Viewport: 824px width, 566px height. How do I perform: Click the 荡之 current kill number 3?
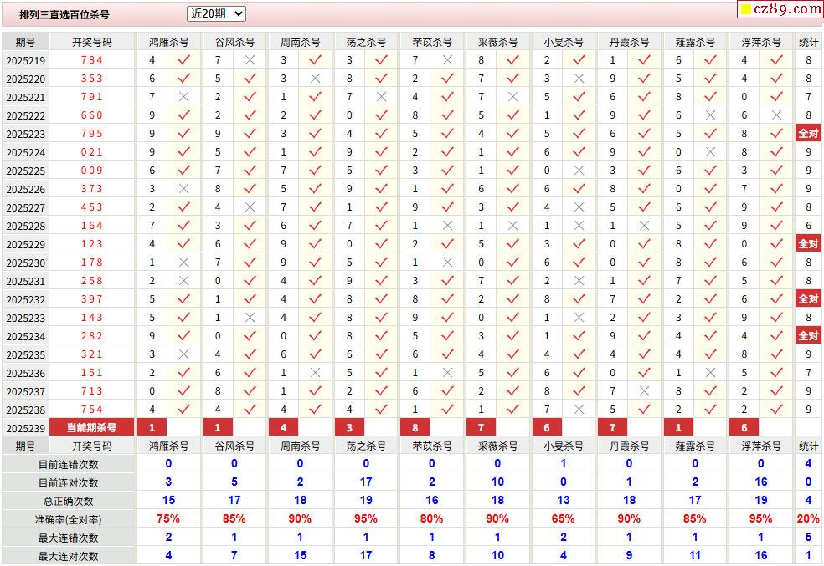[349, 427]
